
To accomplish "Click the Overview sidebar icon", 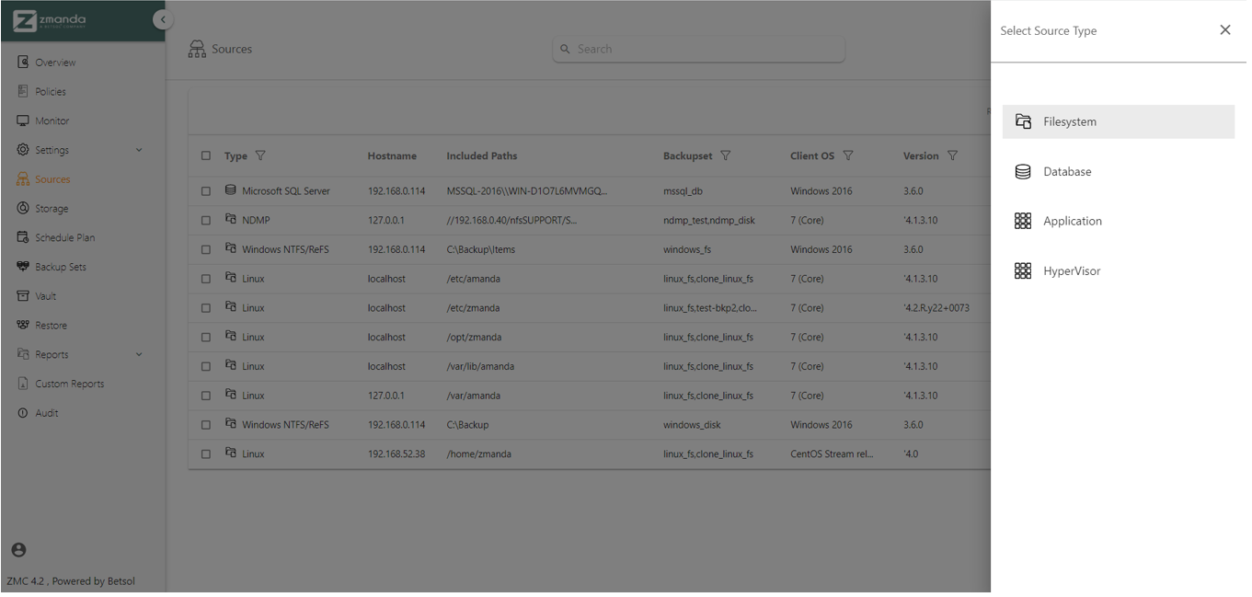I will pos(23,63).
